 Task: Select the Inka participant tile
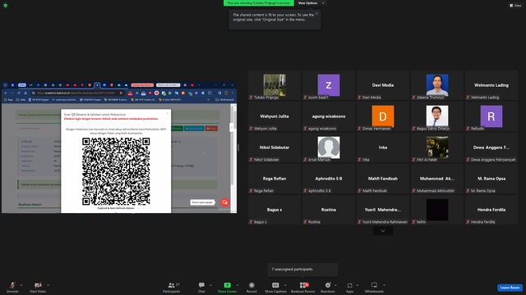point(383,147)
